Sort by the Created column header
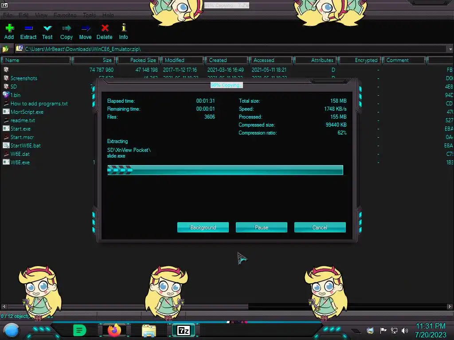 tap(227, 60)
